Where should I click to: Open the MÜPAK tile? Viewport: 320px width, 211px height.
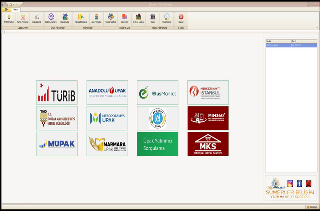(57, 144)
